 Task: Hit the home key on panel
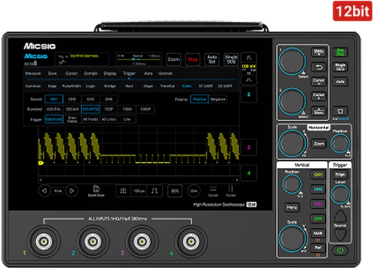340,111
